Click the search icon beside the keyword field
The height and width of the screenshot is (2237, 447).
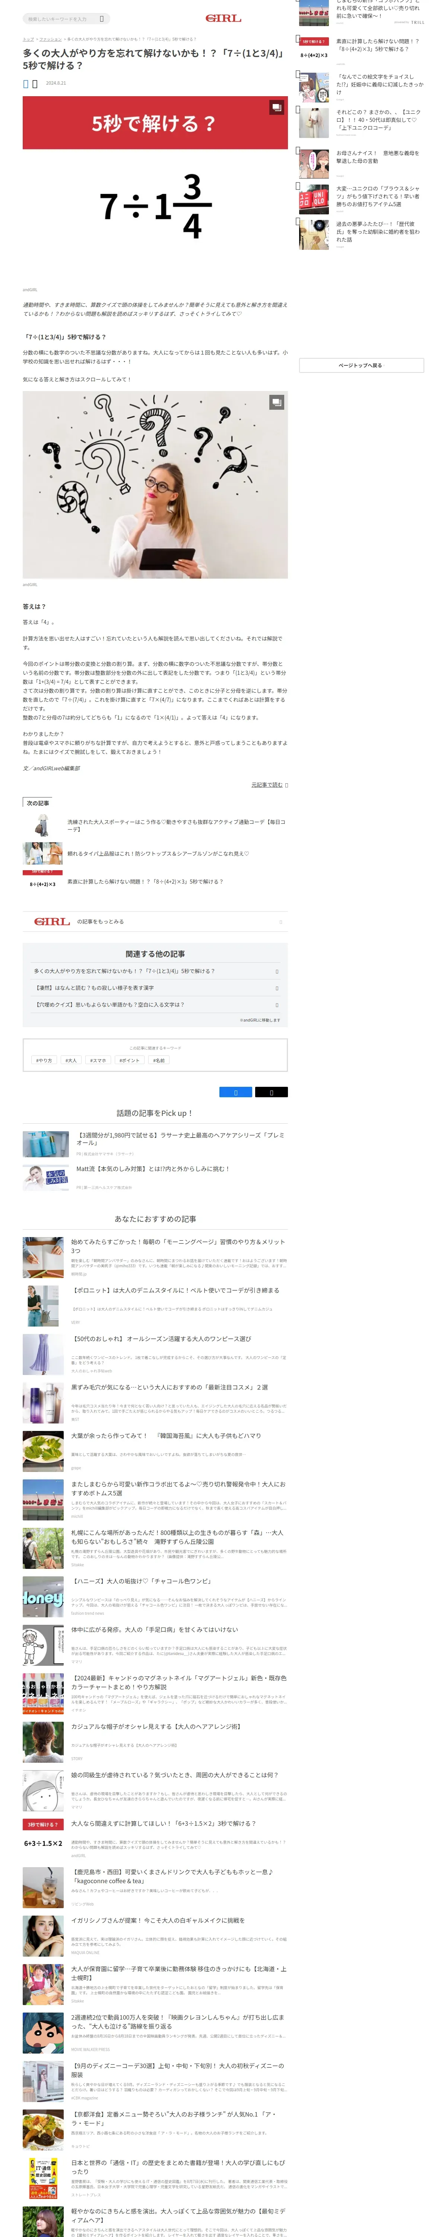click(102, 18)
